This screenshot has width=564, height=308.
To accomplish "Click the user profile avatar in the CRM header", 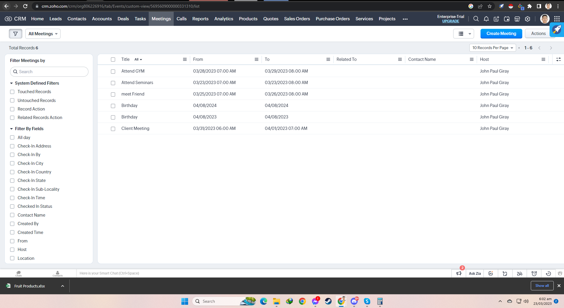I will point(545,19).
